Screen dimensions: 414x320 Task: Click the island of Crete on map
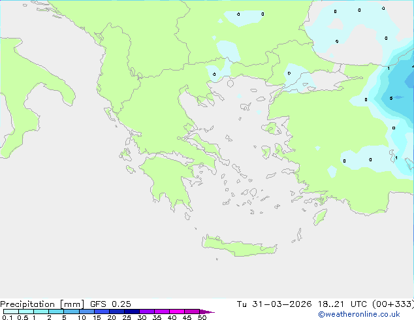pos(239,246)
